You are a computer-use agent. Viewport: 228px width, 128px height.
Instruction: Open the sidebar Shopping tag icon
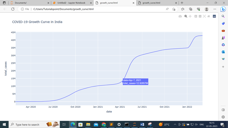223,23
